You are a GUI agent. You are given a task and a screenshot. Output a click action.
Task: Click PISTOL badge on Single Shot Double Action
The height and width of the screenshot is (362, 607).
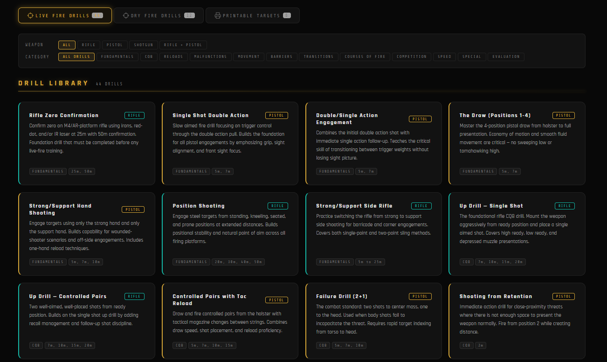[276, 115]
